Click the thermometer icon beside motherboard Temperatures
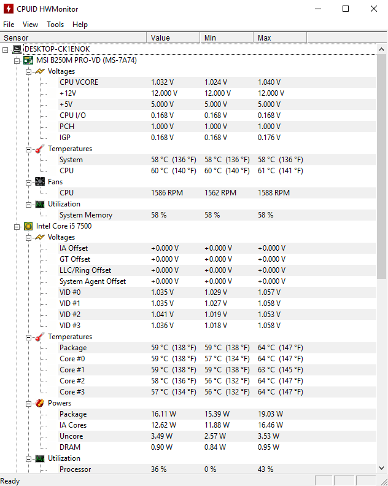 click(40, 149)
